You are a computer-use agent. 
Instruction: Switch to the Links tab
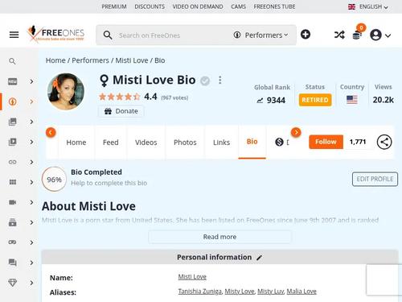coord(221,143)
